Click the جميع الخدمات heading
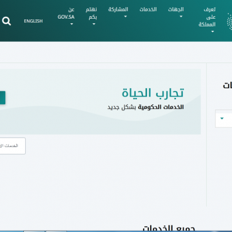Viewport: 232px width, 232px height. [x=169, y=228]
